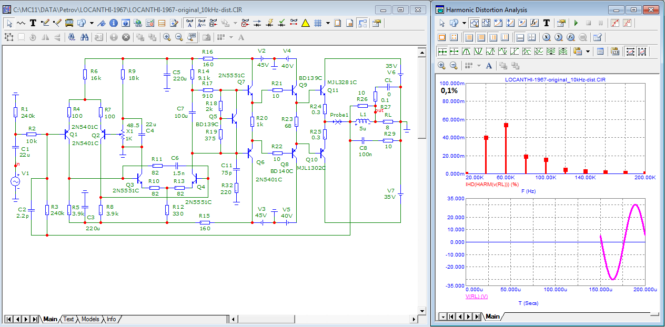Open the blue Info icon
The image size is (665, 327).
click(113, 23)
